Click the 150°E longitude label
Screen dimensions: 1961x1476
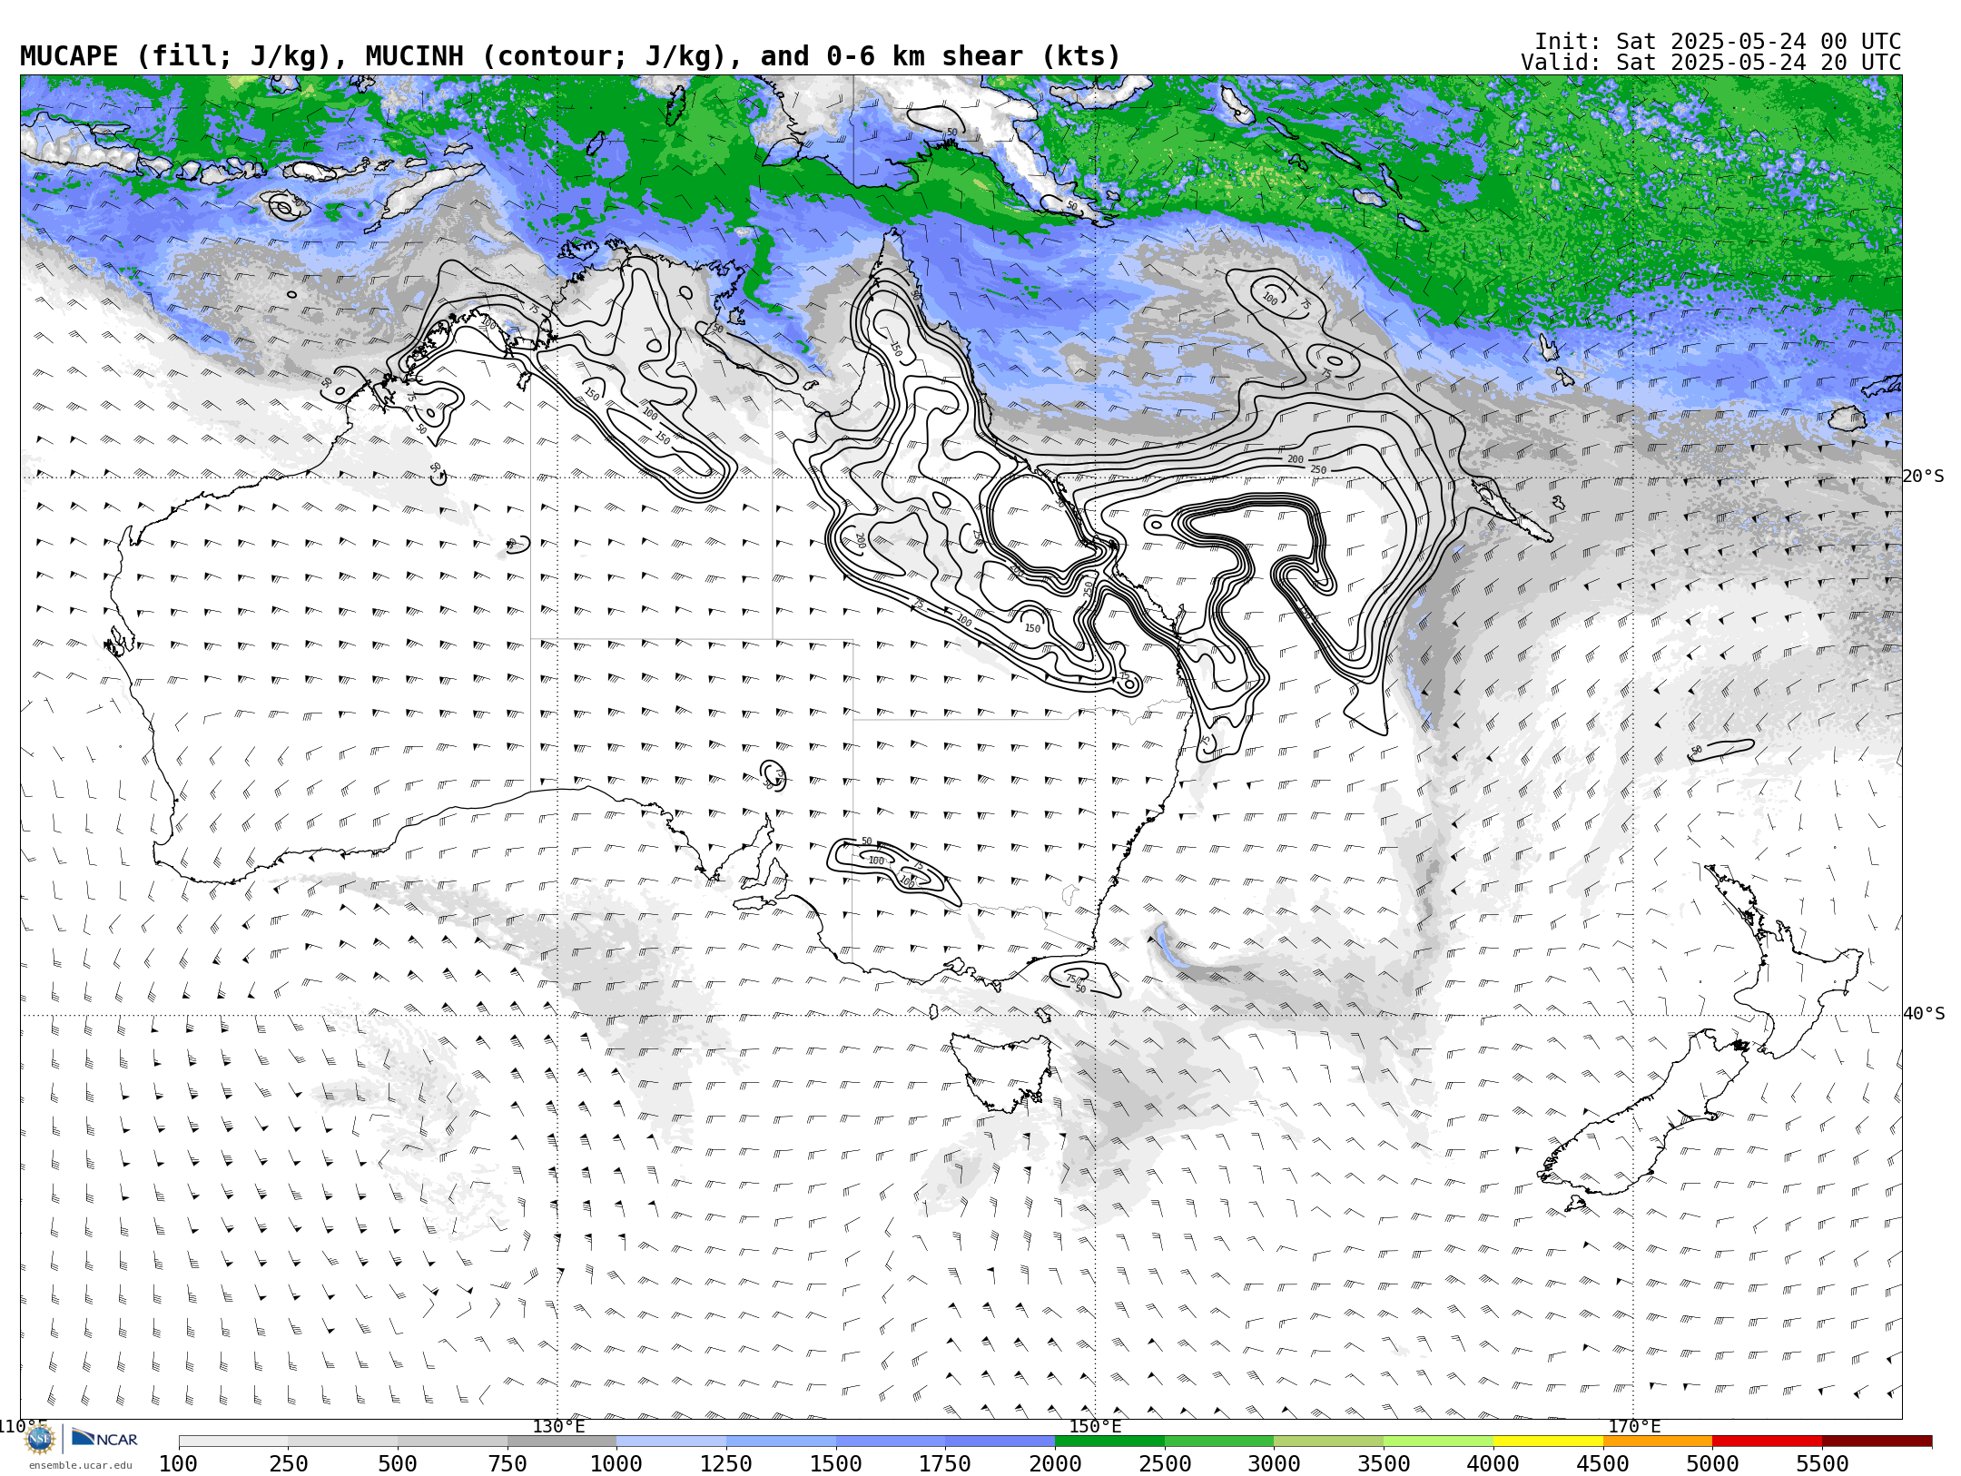pos(1095,1426)
